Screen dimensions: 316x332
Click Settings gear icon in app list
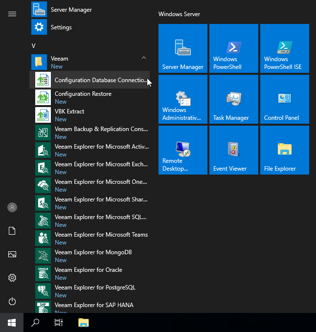(x=39, y=27)
